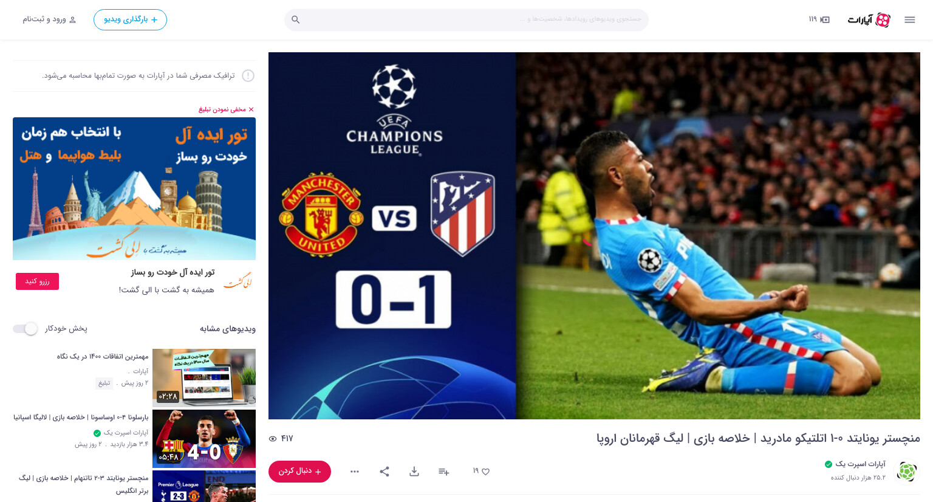The width and height of the screenshot is (933, 502).
Task: Open the hamburger menu icon
Action: [x=909, y=20]
